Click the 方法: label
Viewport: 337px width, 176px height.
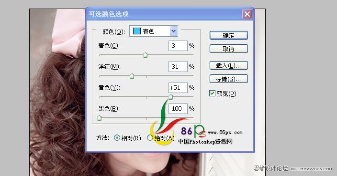[102, 138]
